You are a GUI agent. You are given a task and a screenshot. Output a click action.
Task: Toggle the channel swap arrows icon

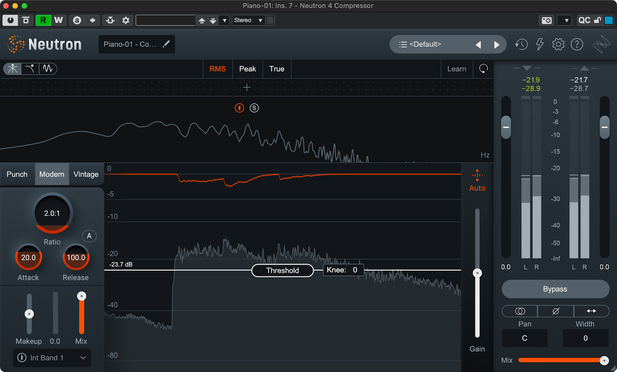tap(591, 311)
